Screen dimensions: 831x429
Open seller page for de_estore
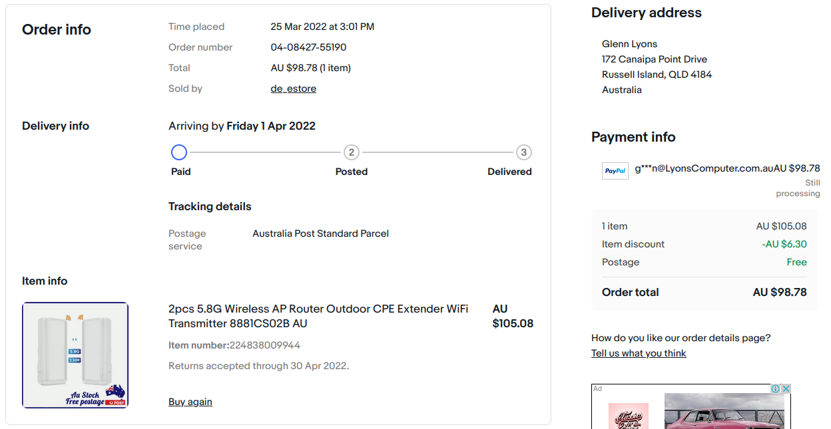point(293,88)
